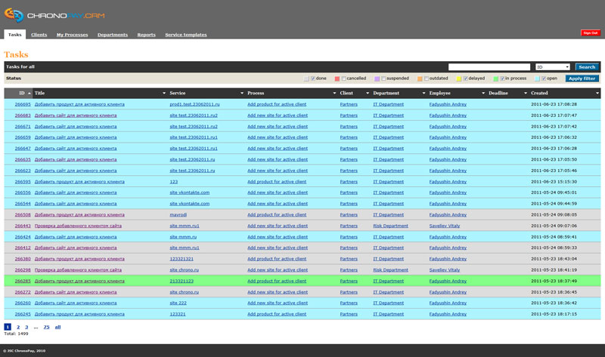Viewport: 605px width, 357px height.
Task: Select the Tasks tab
Action: [15, 35]
